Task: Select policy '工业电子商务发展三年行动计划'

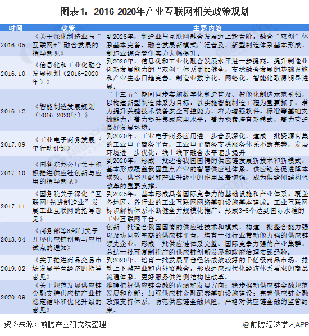Action: [67, 144]
